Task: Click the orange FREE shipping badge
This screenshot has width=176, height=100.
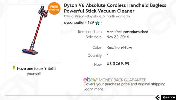Action: click(54, 8)
